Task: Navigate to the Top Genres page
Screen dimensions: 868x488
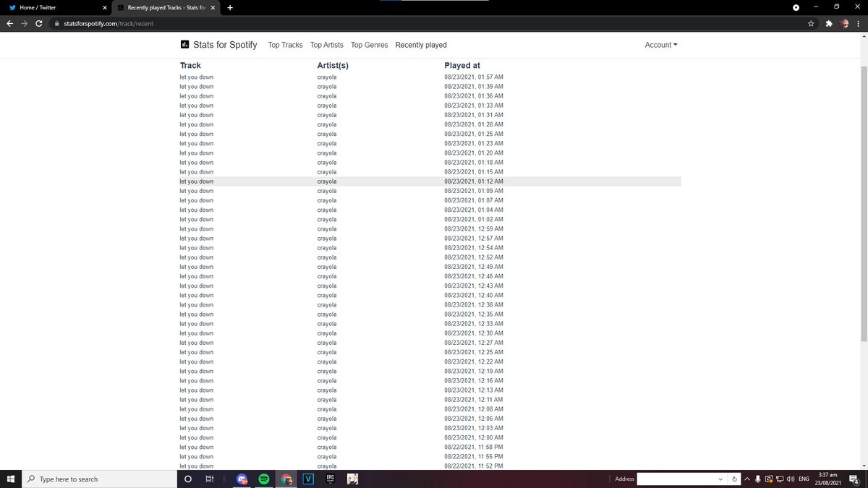Action: coord(369,45)
